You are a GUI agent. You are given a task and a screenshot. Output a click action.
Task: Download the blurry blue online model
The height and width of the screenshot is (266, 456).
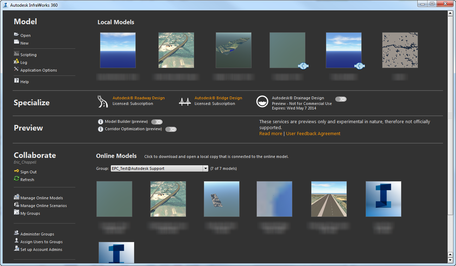274,199
